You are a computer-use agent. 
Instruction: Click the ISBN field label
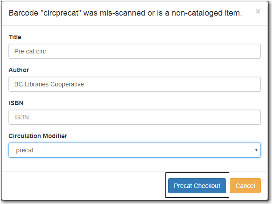16,103
